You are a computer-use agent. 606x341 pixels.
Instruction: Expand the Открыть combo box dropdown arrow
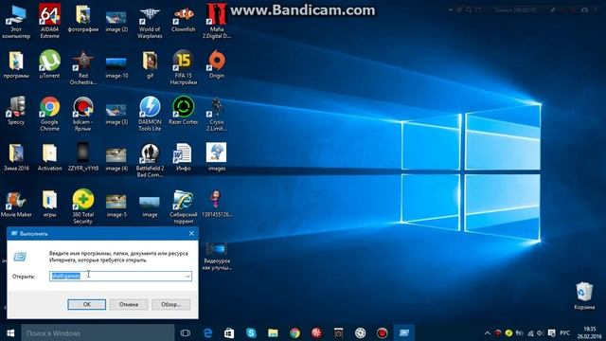187,276
